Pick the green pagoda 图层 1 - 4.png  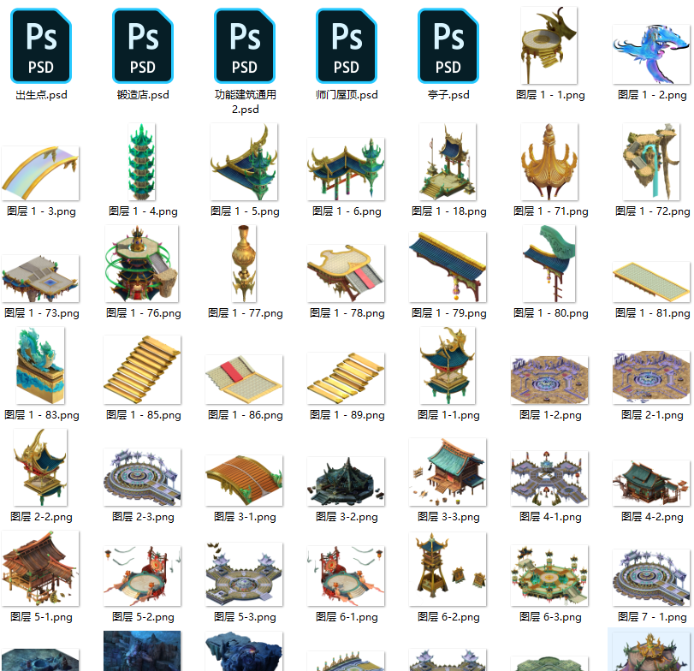tap(142, 163)
